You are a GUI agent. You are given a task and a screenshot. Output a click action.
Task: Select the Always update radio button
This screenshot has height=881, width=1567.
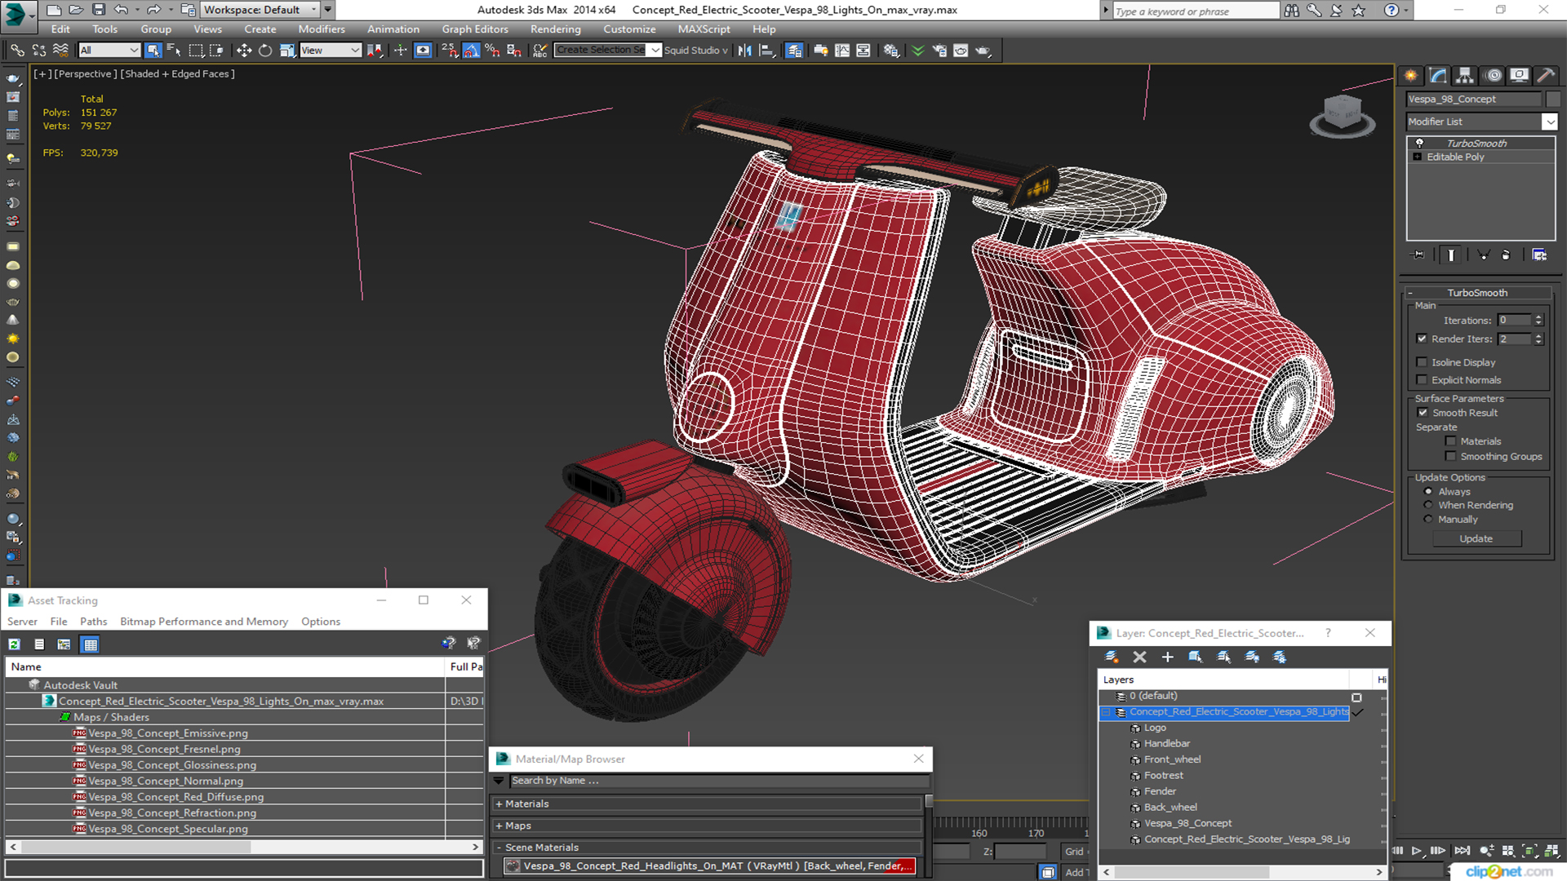point(1428,492)
